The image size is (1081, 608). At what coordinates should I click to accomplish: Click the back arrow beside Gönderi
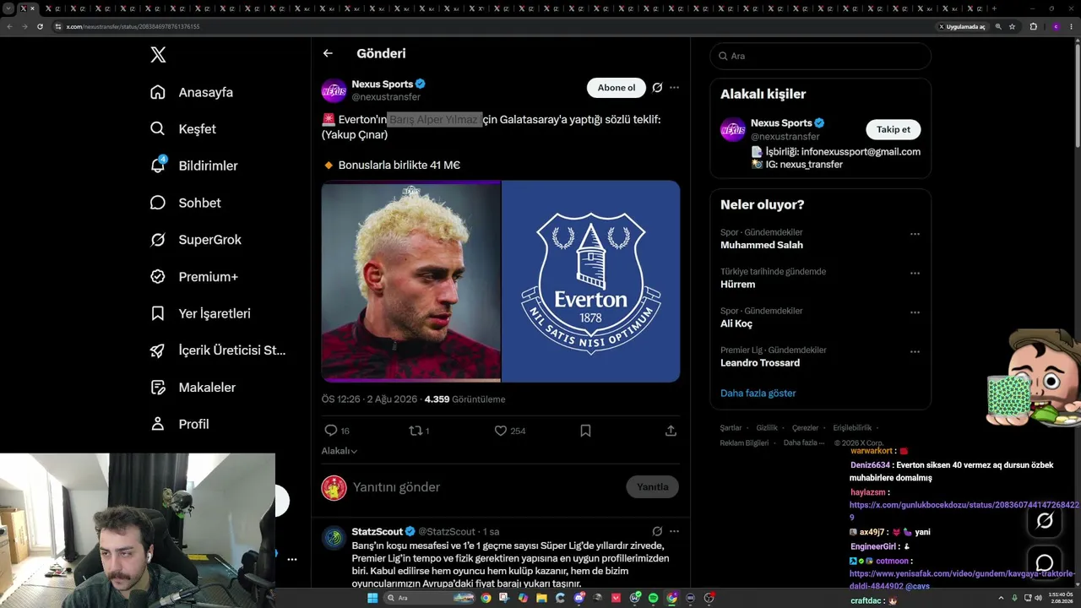328,53
